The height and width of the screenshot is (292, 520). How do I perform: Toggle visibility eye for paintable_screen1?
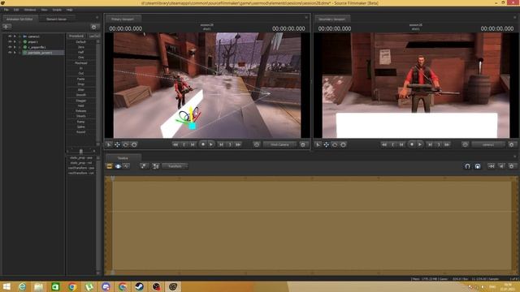point(10,52)
